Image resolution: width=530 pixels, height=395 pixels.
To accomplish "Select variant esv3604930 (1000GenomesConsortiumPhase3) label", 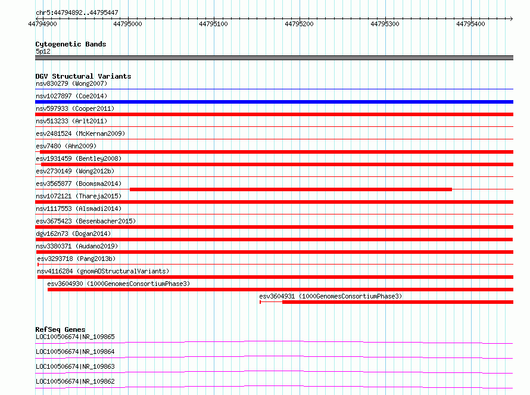I will pos(119,284).
